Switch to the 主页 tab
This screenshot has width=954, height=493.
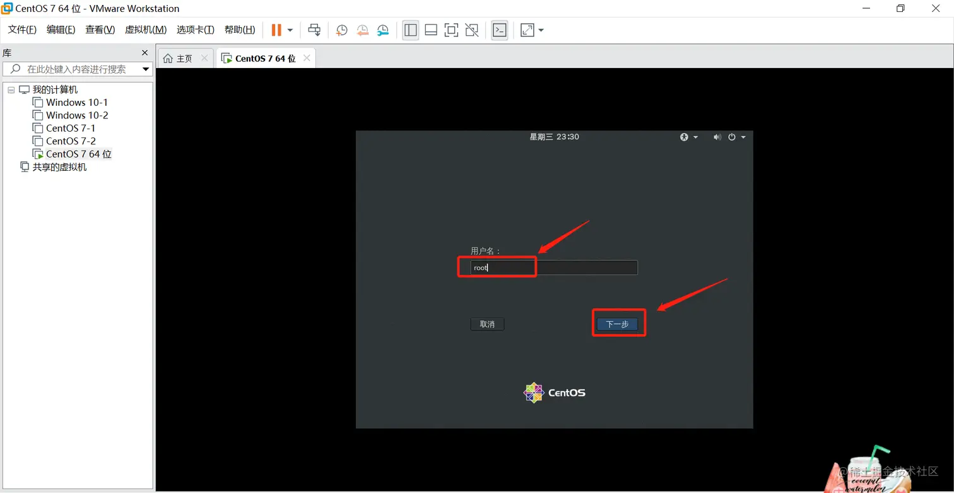(x=184, y=58)
